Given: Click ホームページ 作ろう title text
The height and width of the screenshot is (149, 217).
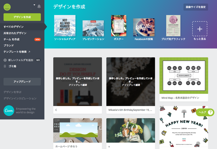Looking at the screenshot, I should tap(66, 146).
